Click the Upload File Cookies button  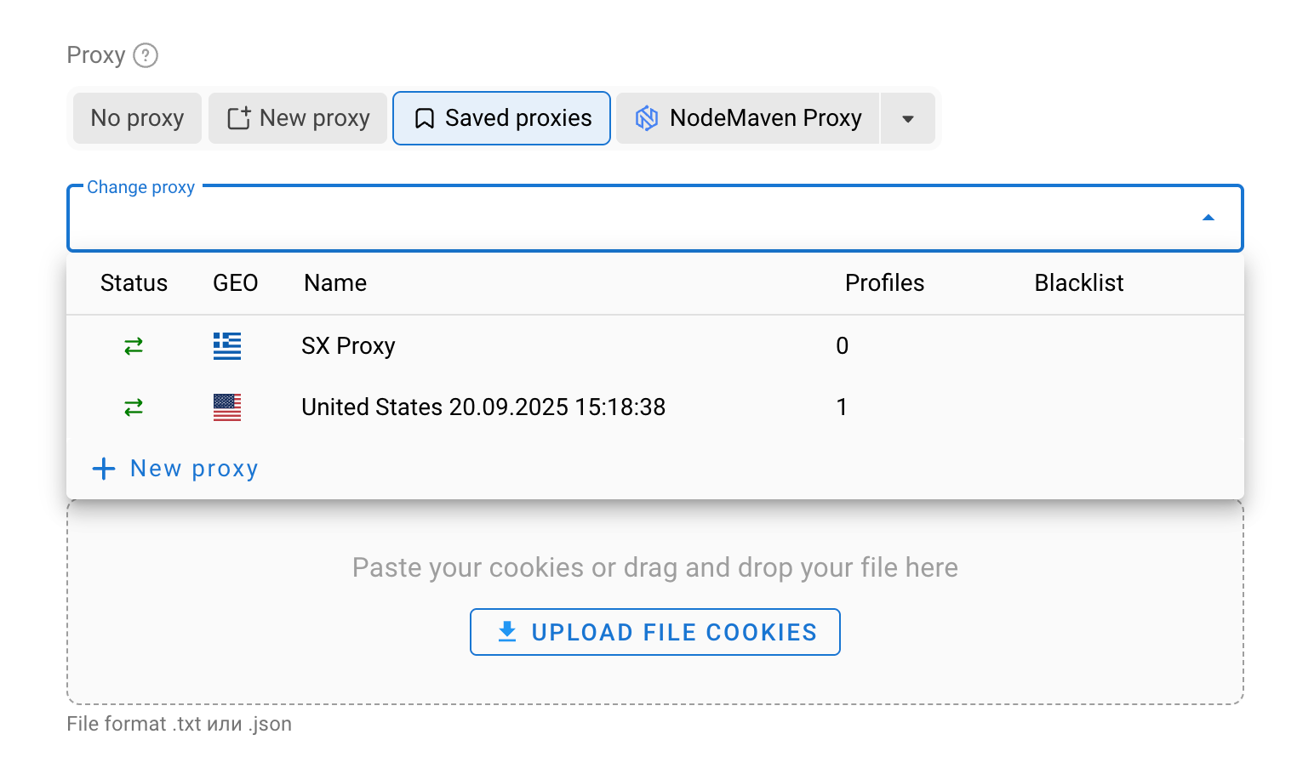click(x=655, y=632)
